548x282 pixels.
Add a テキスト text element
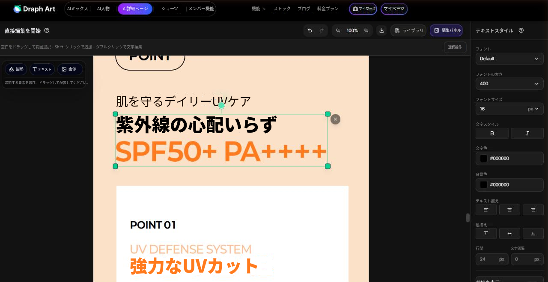pos(42,69)
